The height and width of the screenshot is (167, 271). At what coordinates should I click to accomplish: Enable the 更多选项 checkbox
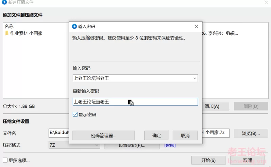pos(5,160)
